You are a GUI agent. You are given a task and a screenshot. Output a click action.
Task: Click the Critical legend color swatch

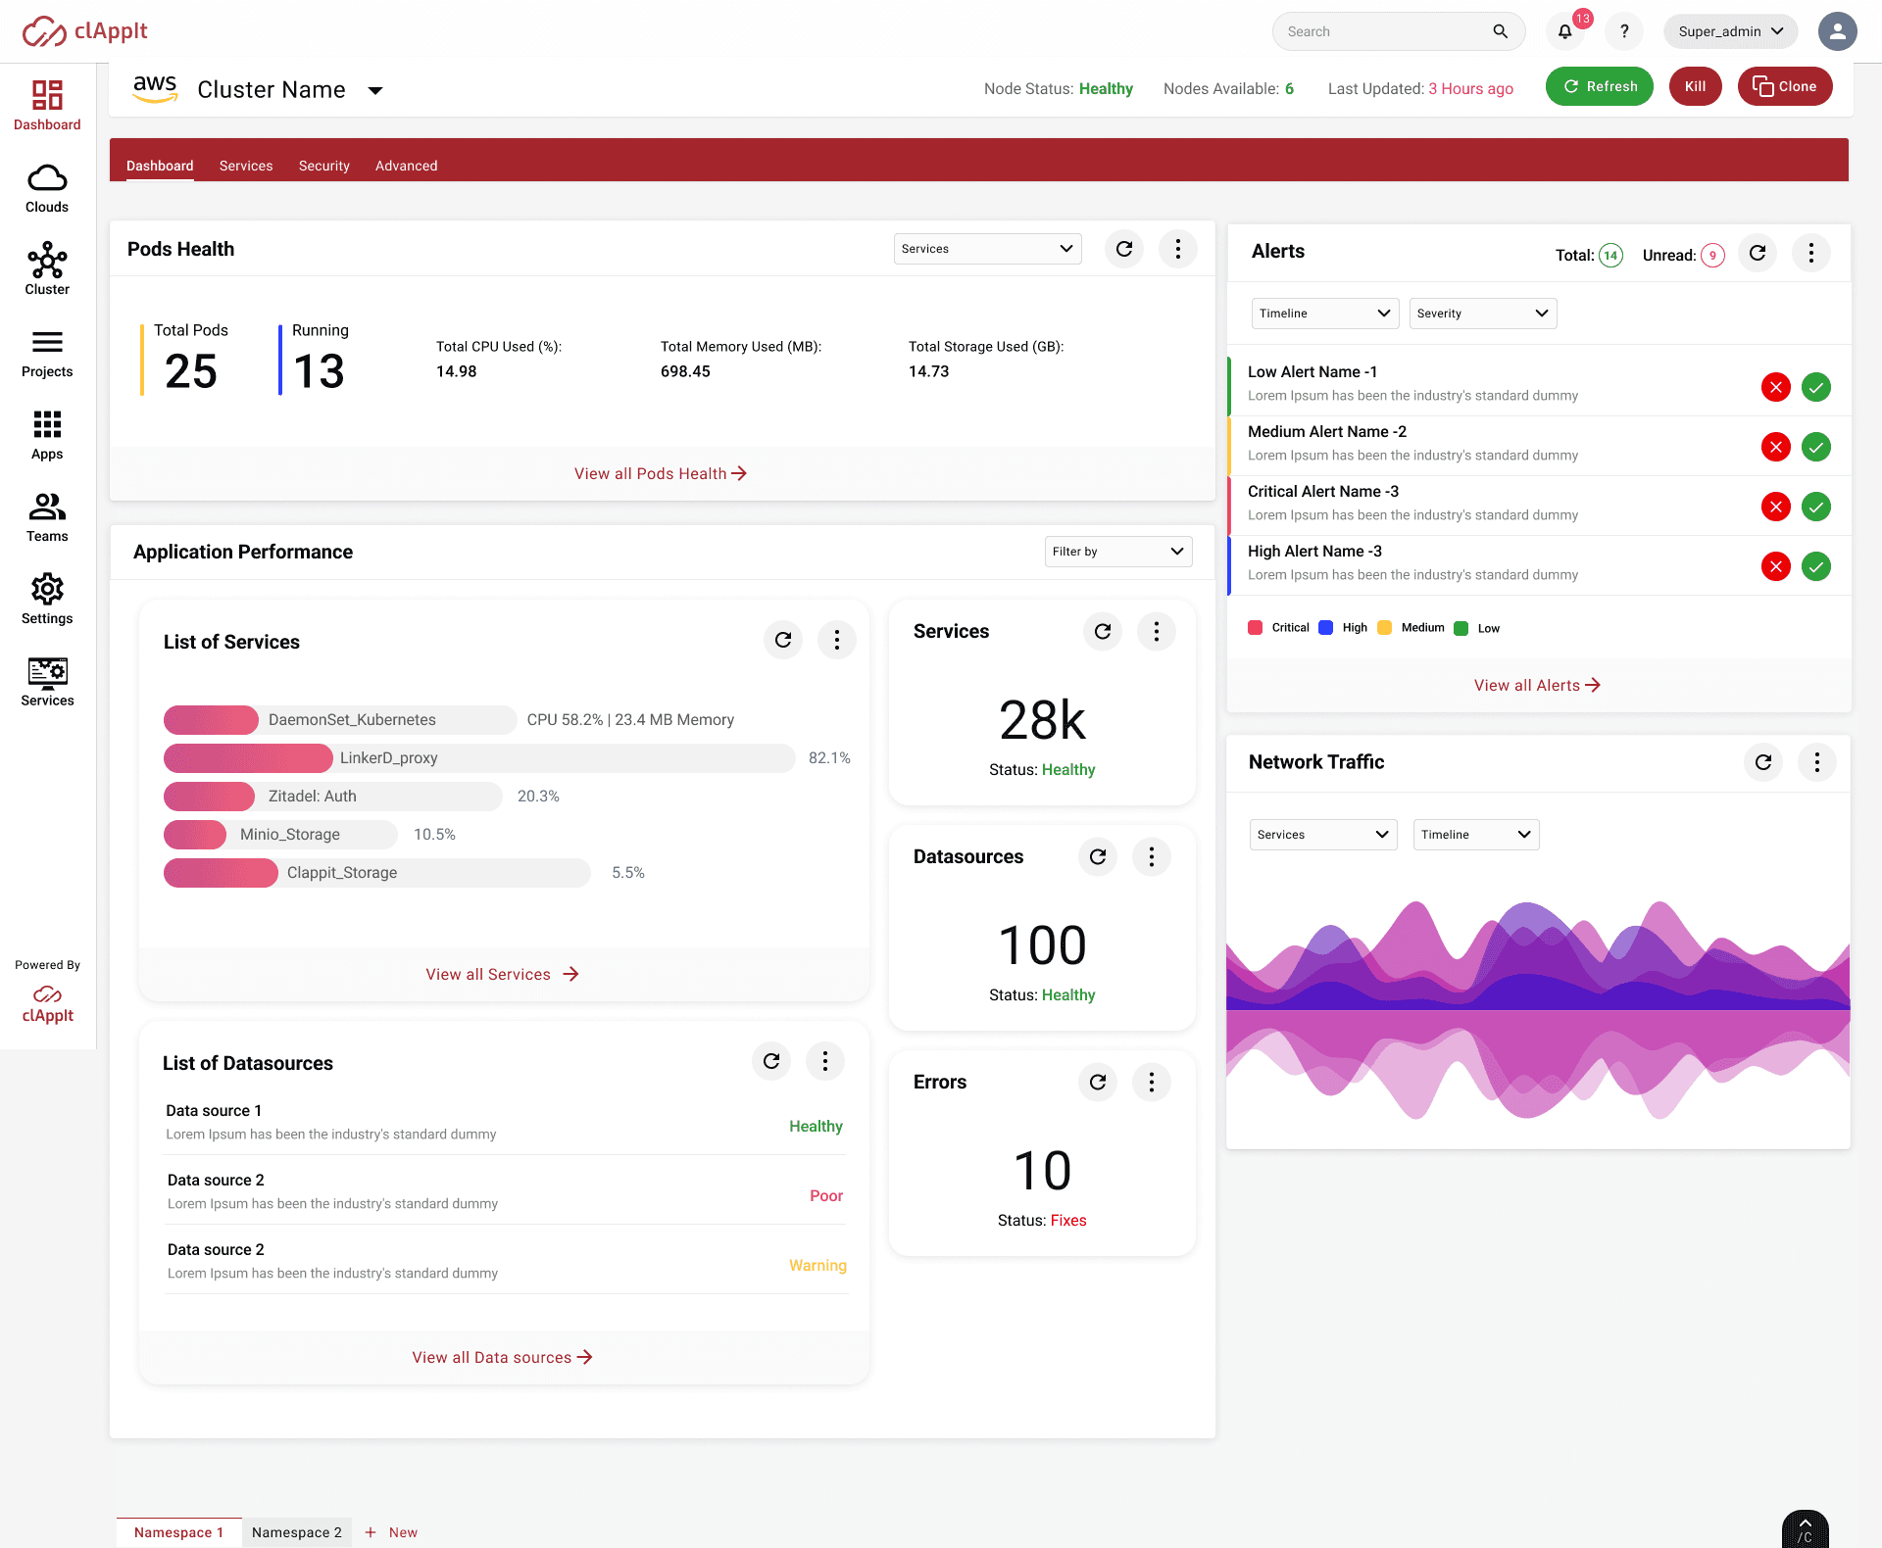(1256, 628)
